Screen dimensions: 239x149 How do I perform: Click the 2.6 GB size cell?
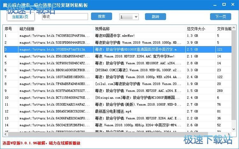(192, 125)
